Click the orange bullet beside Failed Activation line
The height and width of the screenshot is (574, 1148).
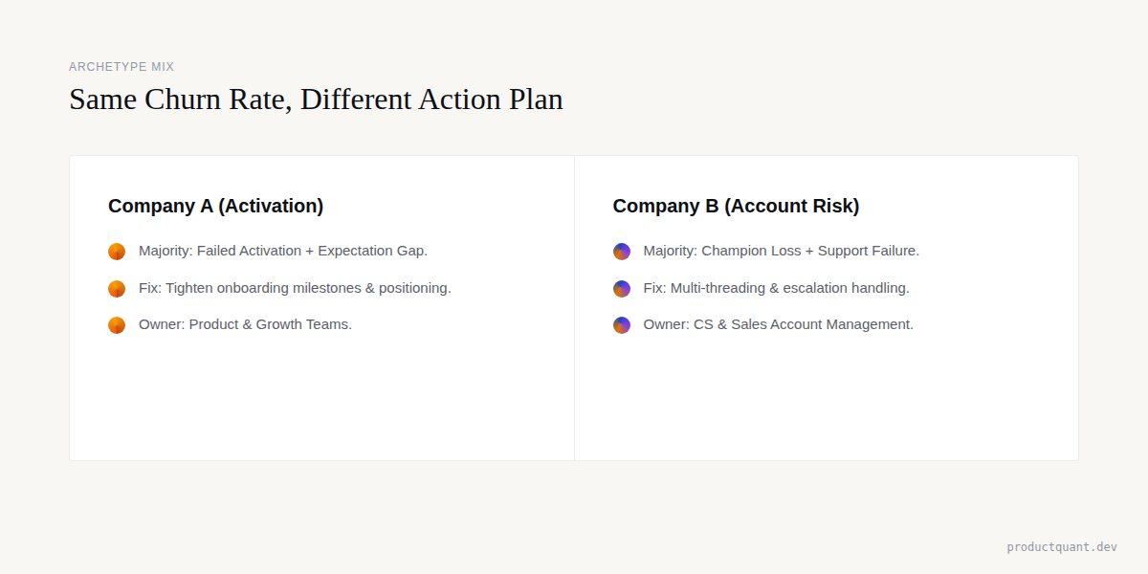[x=117, y=252]
